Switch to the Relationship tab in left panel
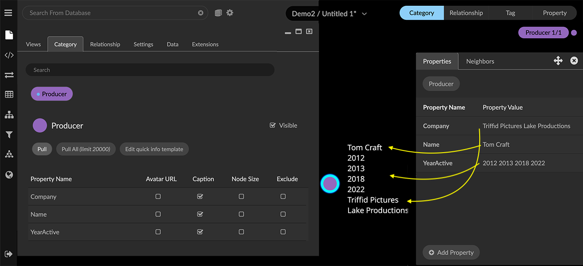583x266 pixels. click(105, 44)
